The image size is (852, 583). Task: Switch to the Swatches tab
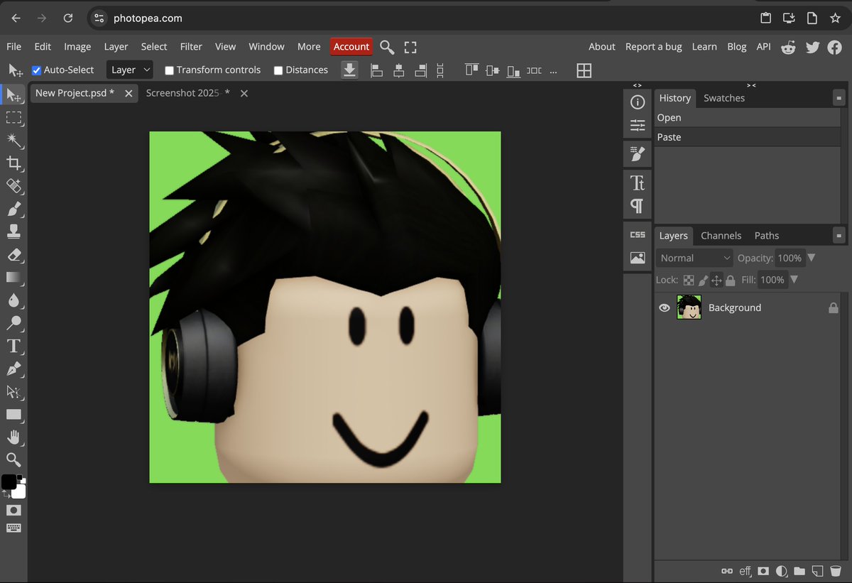pos(724,98)
